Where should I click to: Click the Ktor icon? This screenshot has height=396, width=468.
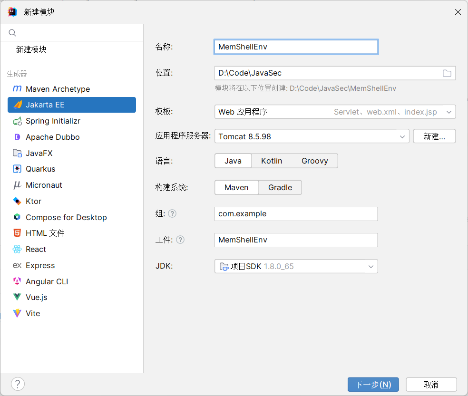[x=17, y=201]
